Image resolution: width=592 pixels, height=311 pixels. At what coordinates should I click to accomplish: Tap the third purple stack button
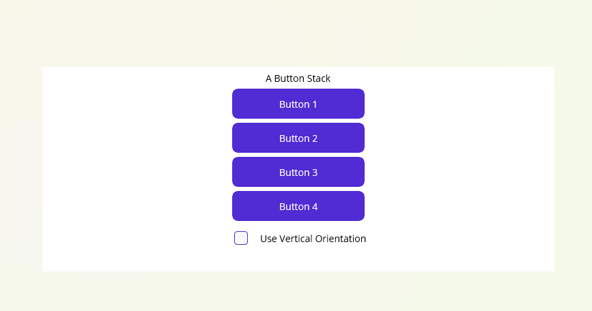point(298,172)
